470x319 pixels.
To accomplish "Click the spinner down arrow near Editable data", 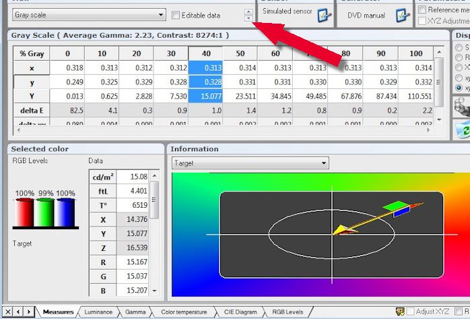I will coord(248,19).
